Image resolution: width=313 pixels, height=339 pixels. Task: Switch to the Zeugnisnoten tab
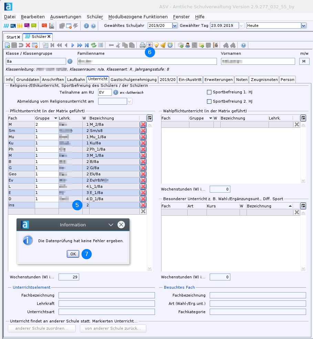[x=264, y=80]
